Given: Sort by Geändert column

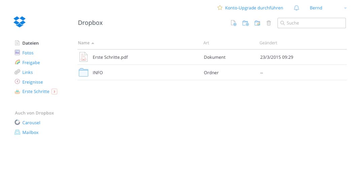Looking at the screenshot, I should (x=268, y=43).
